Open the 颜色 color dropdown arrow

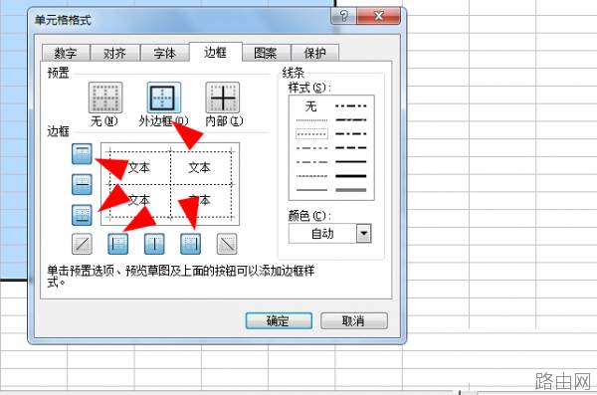tap(363, 233)
